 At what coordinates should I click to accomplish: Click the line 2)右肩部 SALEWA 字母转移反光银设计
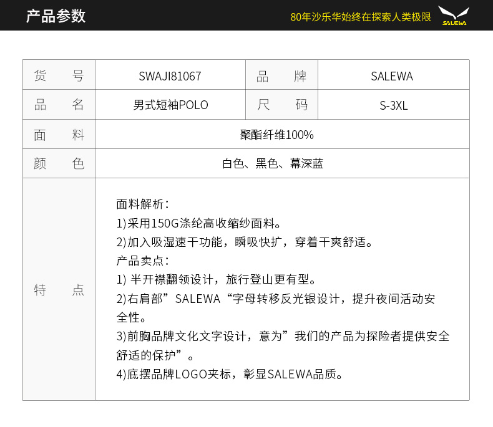pyautogui.click(x=276, y=299)
